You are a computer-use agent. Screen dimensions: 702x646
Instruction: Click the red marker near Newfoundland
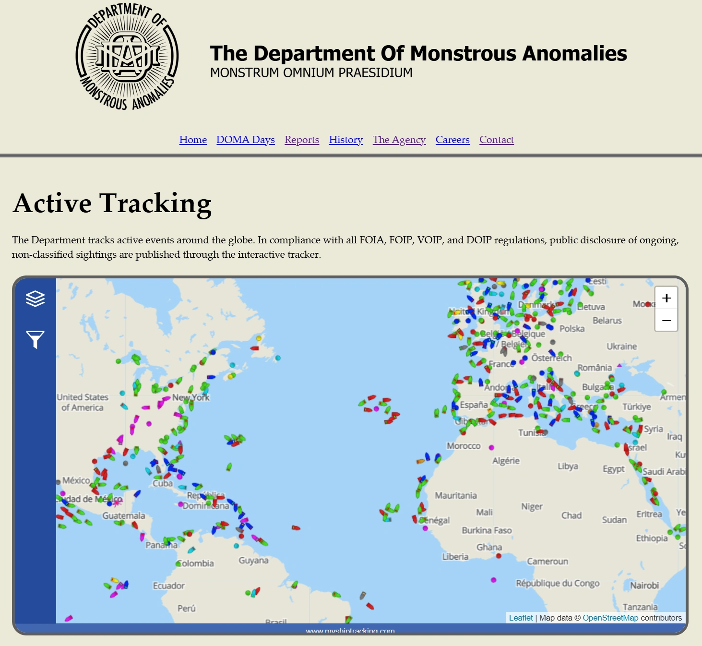pos(254,348)
